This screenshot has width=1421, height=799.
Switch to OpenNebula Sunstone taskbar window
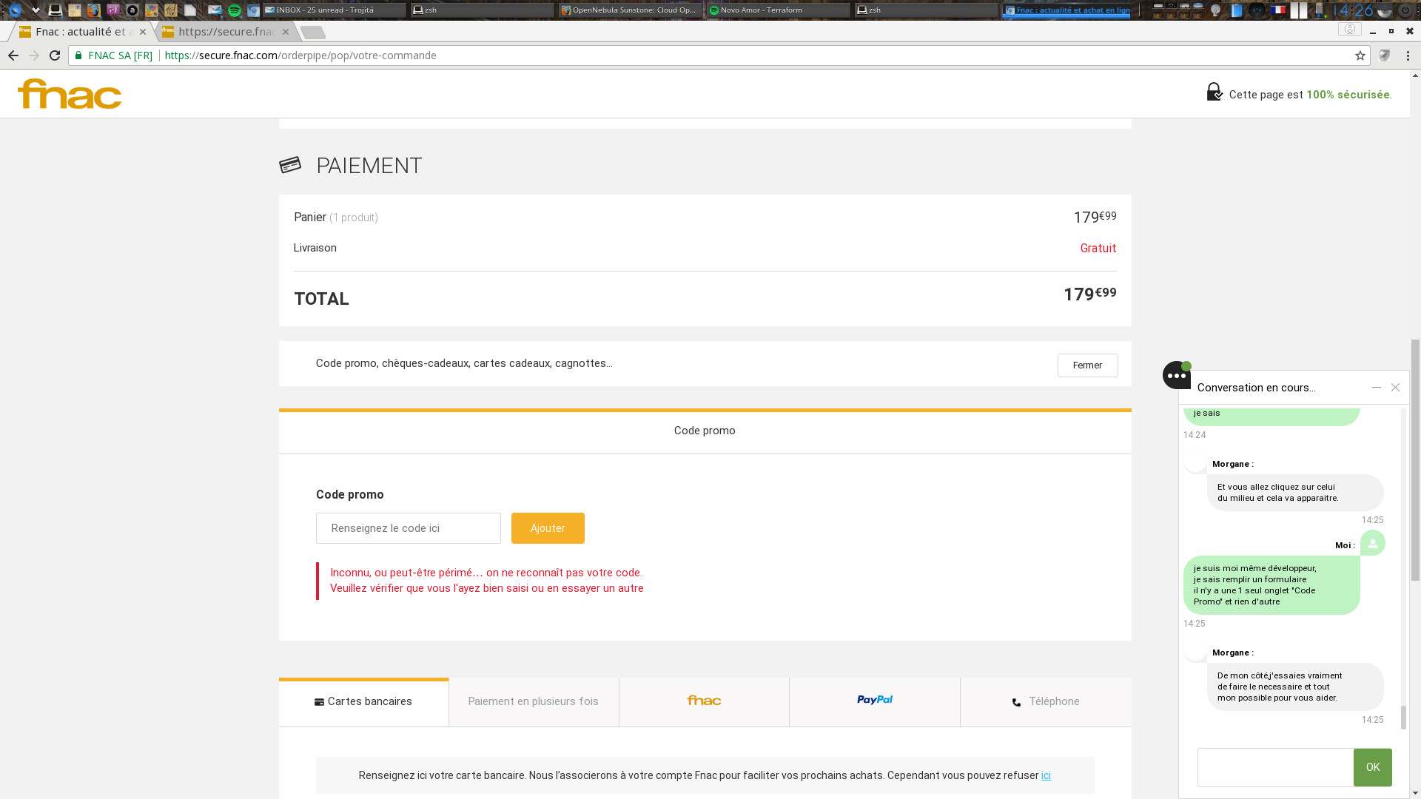[631, 10]
